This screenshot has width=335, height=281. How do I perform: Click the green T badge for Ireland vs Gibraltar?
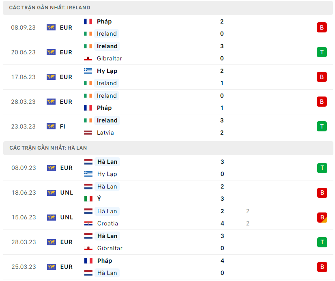coord(322,52)
